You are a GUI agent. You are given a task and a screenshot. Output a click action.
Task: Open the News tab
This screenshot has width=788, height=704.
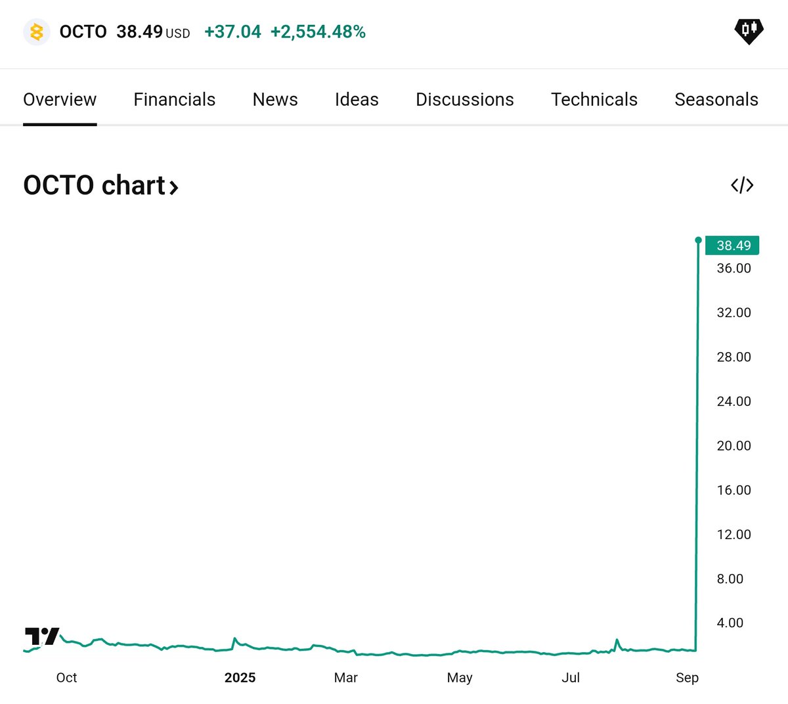(x=275, y=99)
